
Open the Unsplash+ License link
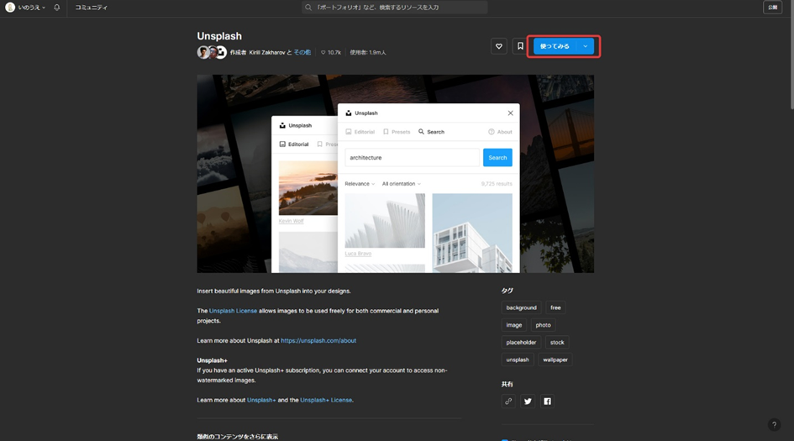[x=326, y=400]
